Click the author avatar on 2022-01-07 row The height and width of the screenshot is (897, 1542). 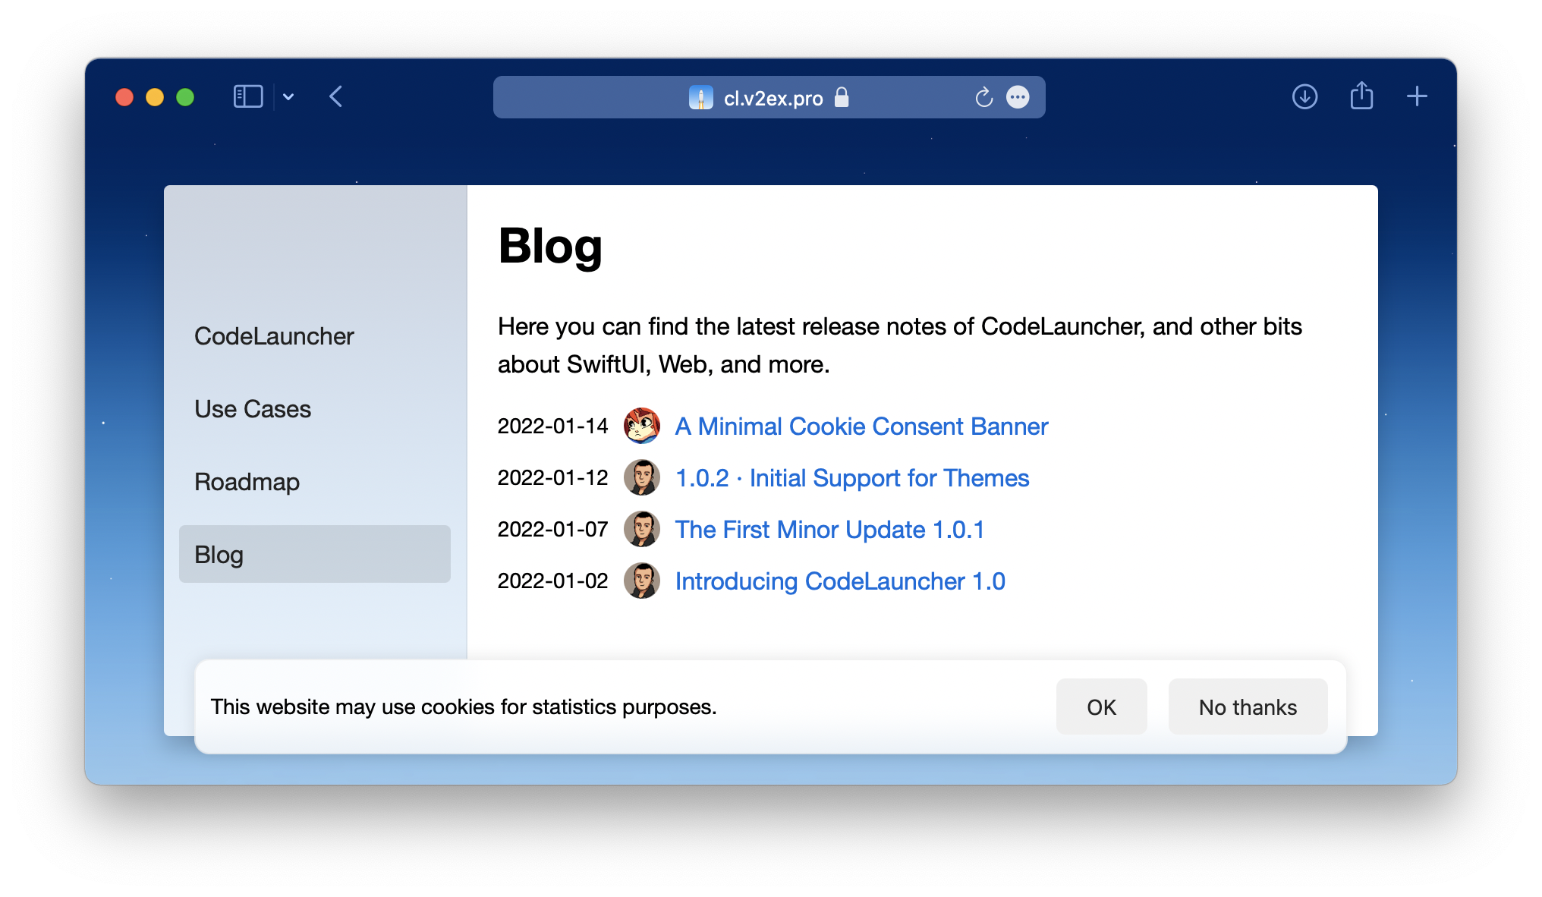(642, 529)
